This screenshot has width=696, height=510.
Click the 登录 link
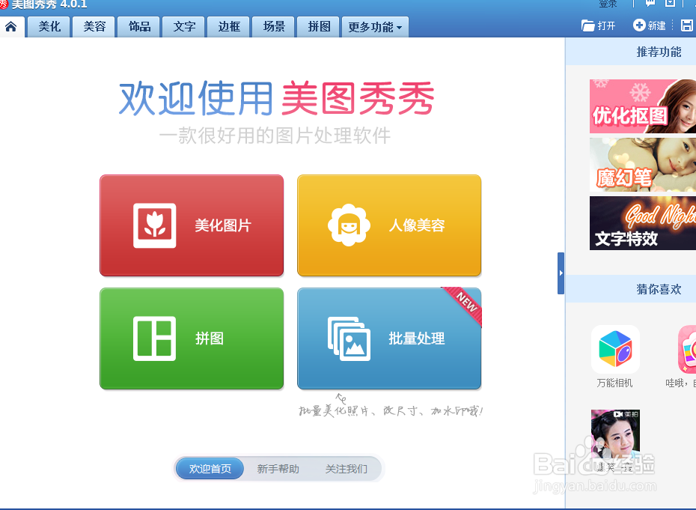[x=608, y=4]
